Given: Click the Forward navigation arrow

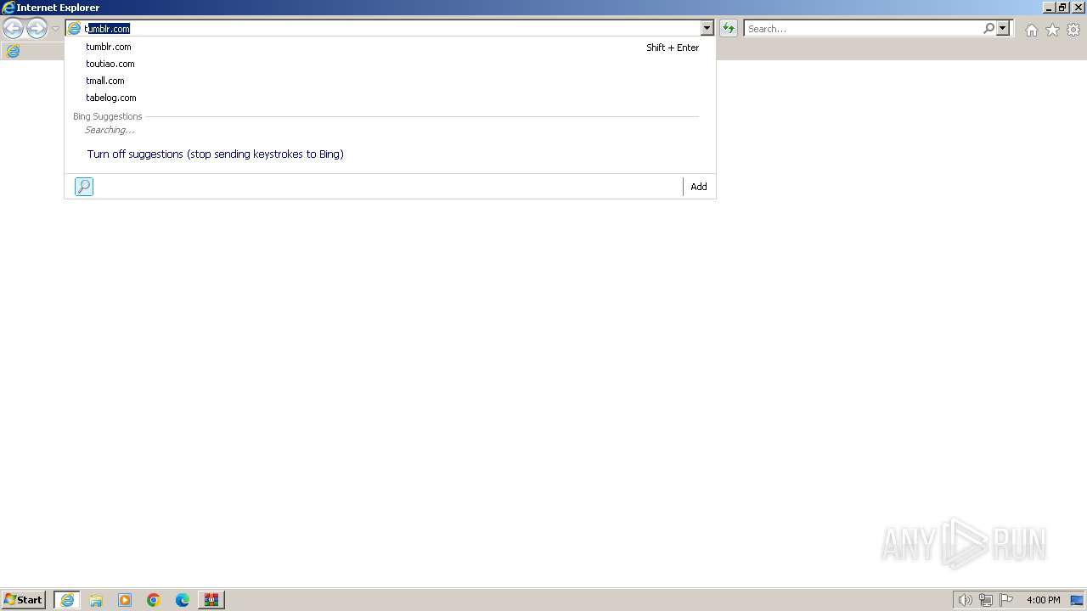Looking at the screenshot, I should coord(37,29).
